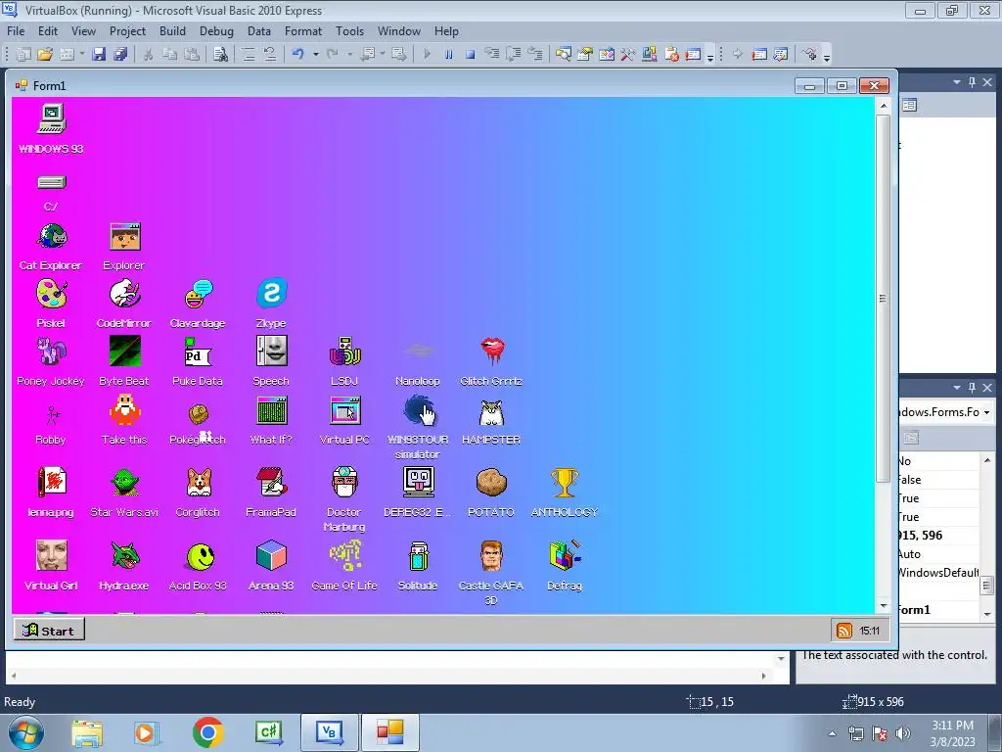Open the Explorer desktop icon
The image size is (1002, 752).
(x=124, y=237)
